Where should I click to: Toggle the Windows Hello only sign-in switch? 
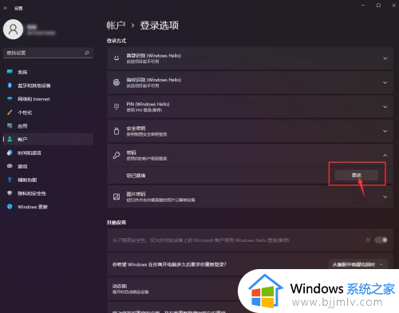381,240
